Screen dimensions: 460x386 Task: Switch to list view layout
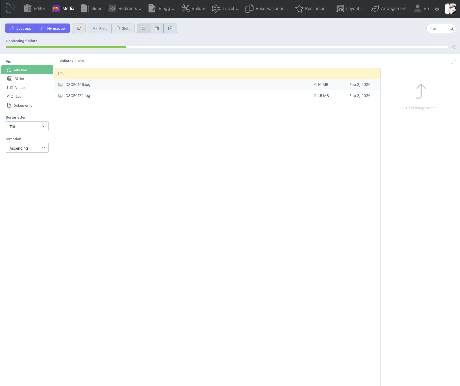coord(143,28)
